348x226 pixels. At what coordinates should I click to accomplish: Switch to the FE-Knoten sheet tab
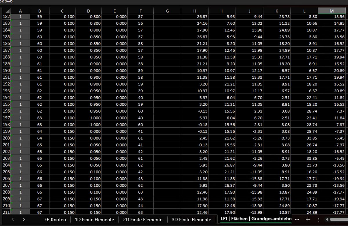click(55, 220)
